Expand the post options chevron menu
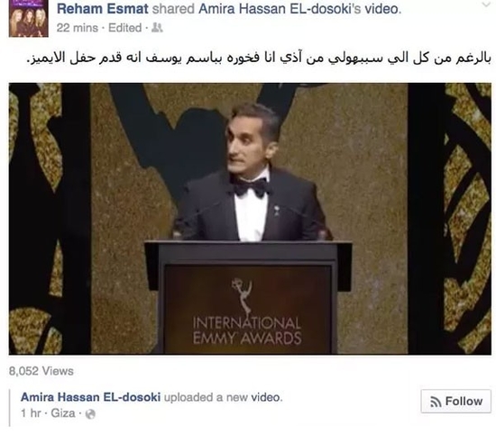 point(485,5)
